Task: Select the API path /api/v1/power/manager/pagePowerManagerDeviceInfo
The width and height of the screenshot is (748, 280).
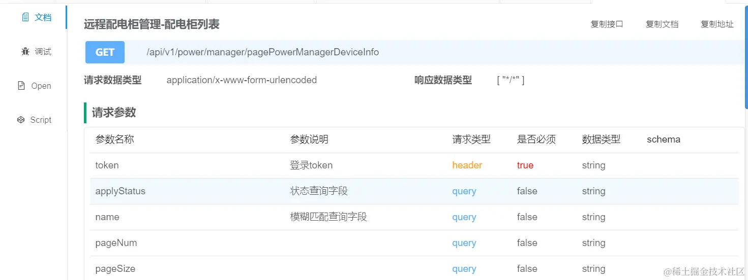Action: (x=262, y=52)
